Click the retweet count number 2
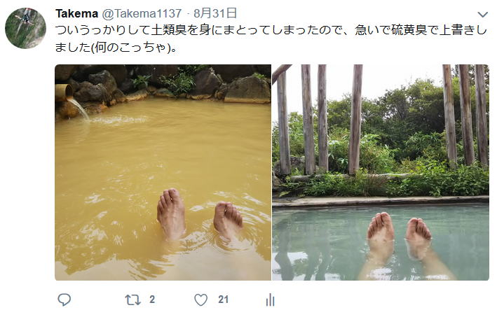This screenshot has height=310, width=497. click(x=152, y=300)
